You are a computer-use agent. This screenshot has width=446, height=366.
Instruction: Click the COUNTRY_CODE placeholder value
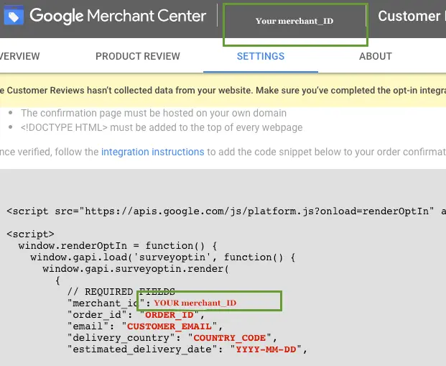point(230,338)
